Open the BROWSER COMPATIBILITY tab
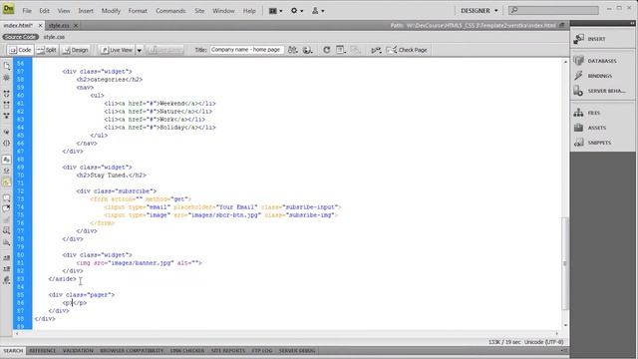The width and height of the screenshot is (638, 359). point(132,350)
